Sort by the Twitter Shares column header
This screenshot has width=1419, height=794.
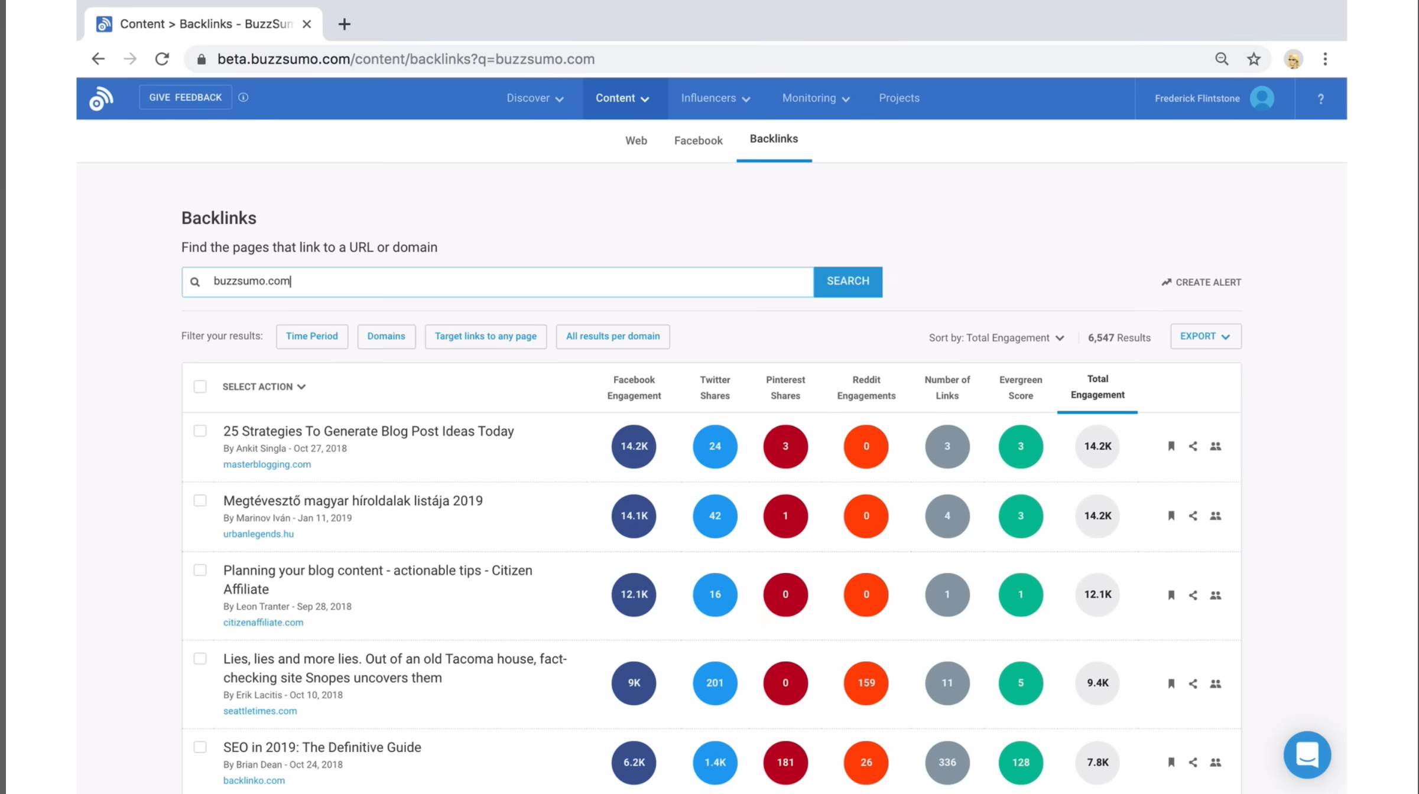click(x=715, y=388)
